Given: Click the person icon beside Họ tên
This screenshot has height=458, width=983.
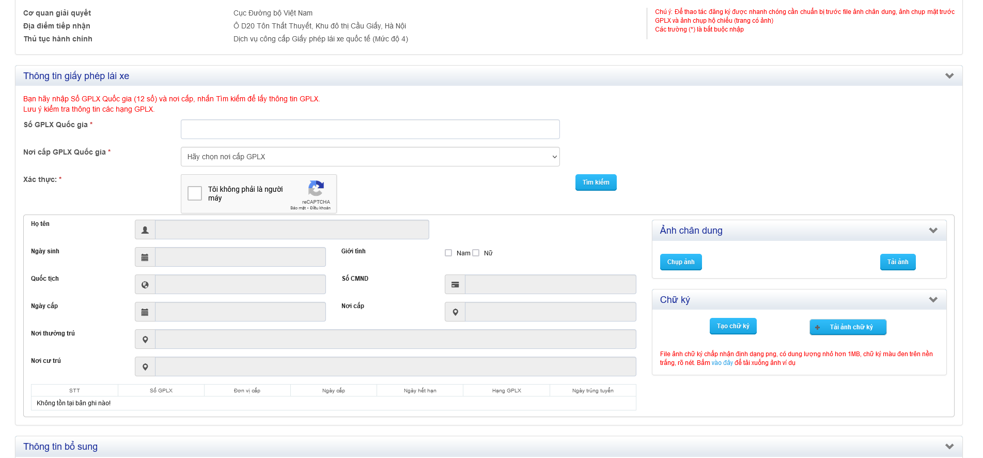Looking at the screenshot, I should 145,230.
